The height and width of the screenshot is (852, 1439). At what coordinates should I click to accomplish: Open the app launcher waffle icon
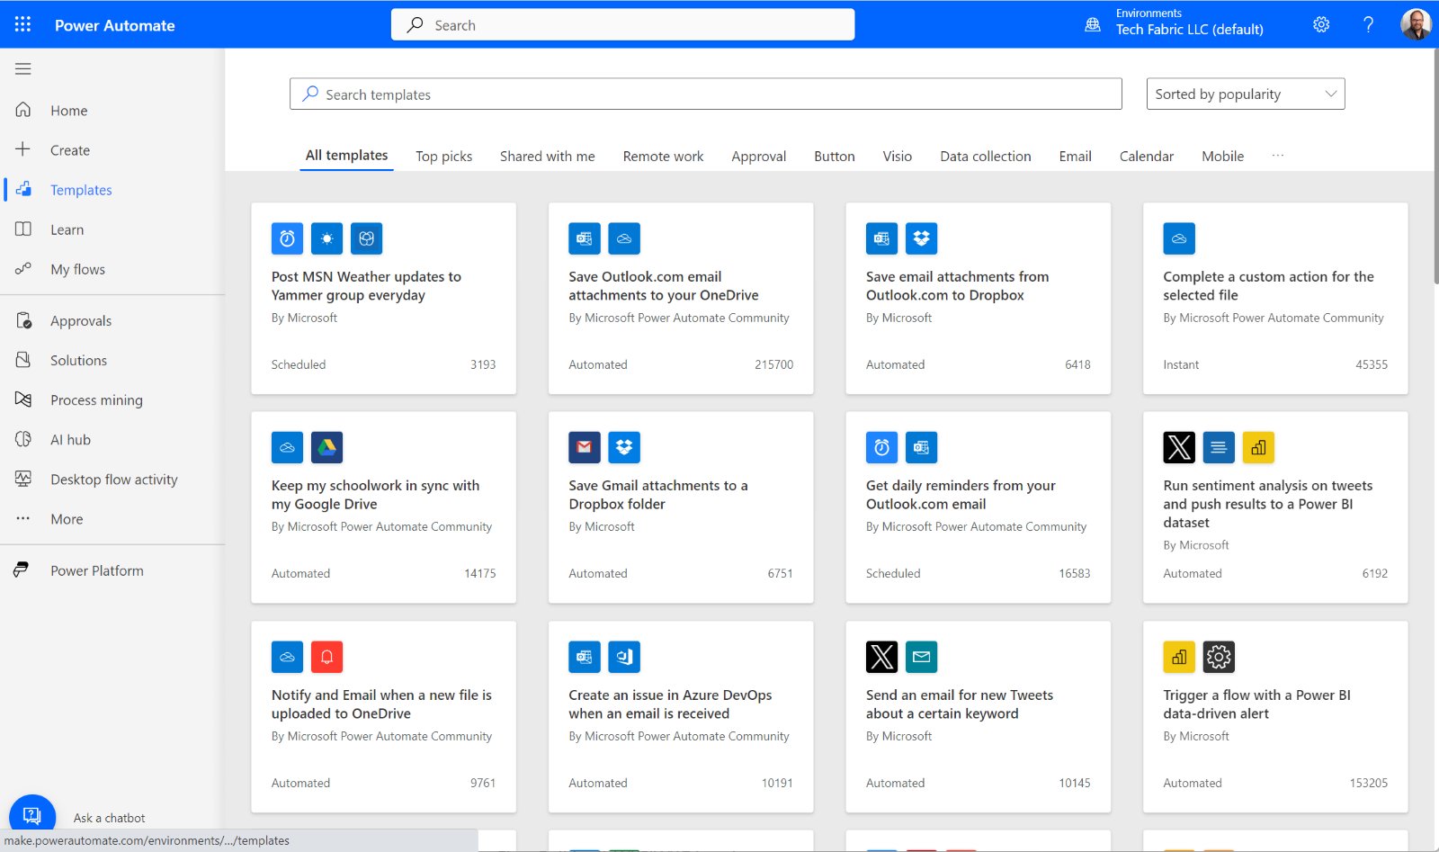[x=23, y=24]
